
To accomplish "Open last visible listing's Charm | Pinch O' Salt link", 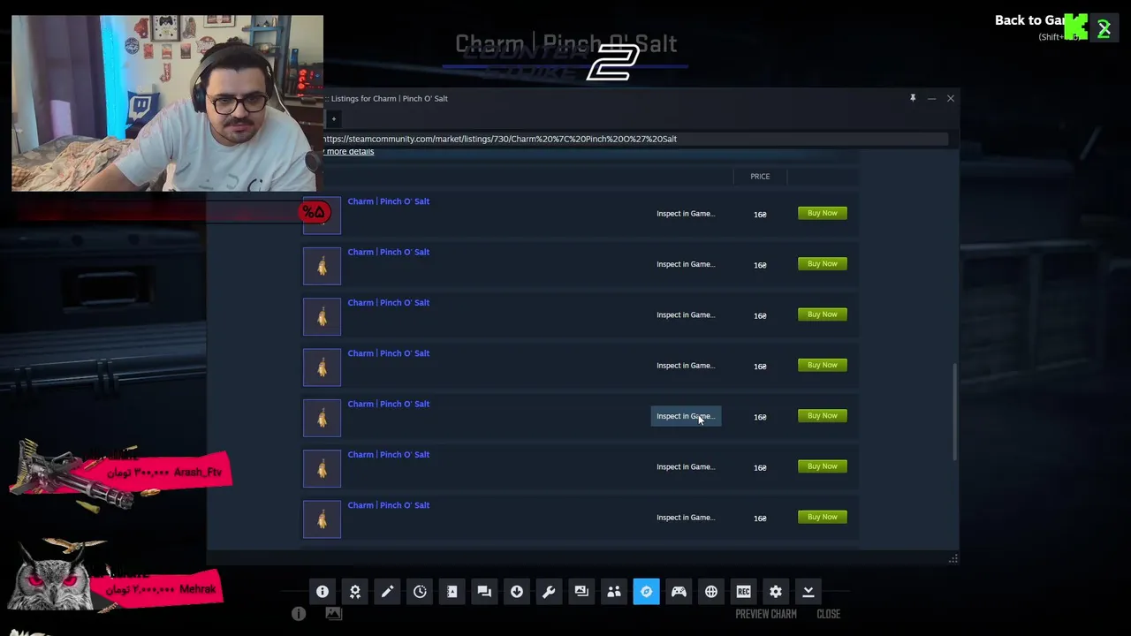I will coord(389,505).
